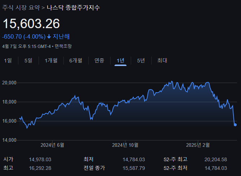Click the 최저 value 14,784.03
The width and height of the screenshot is (241, 176).
[x=134, y=159]
